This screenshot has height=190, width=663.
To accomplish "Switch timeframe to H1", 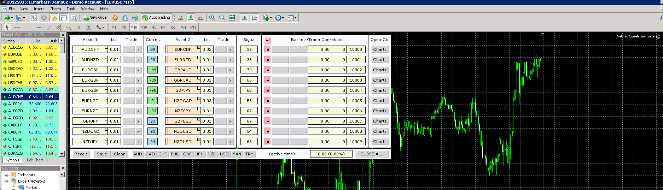I will 153,27.
